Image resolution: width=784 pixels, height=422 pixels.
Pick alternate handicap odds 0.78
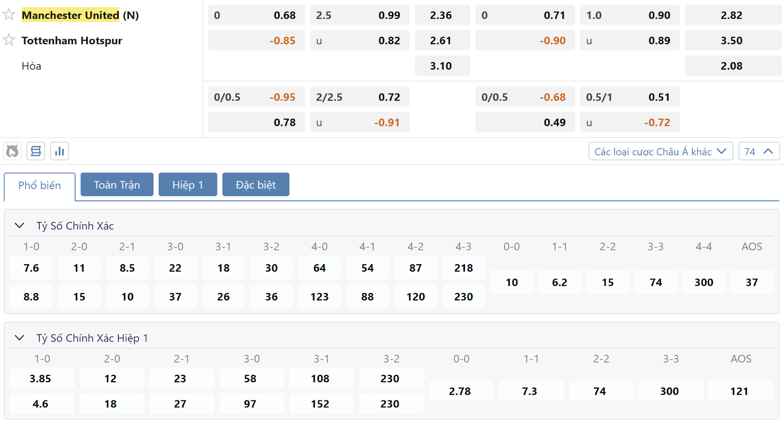[x=256, y=123]
